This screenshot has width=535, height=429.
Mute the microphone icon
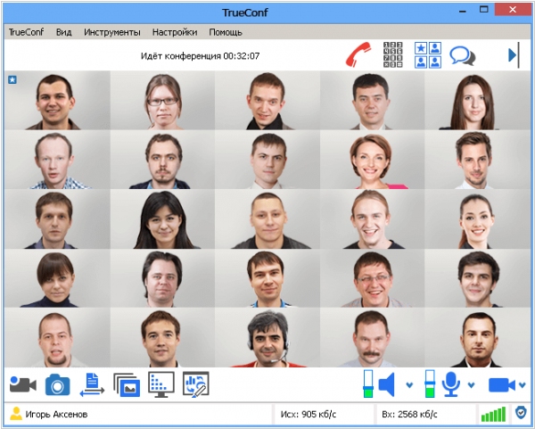click(x=451, y=384)
